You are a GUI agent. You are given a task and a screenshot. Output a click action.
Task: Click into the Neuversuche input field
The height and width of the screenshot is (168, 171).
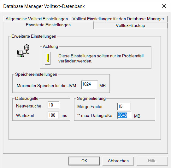54,105
